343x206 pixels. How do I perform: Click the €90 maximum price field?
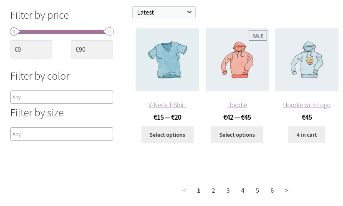(x=92, y=50)
